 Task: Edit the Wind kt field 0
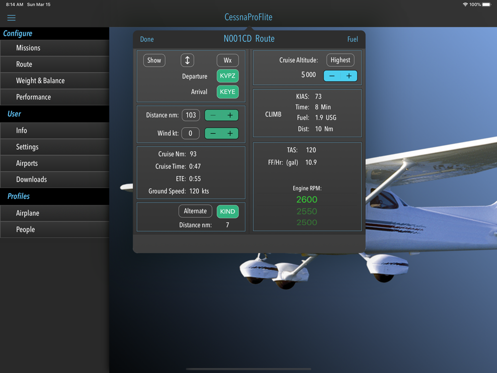point(190,133)
